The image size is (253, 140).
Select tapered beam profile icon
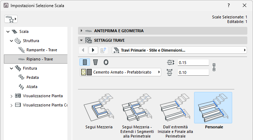tap(95, 62)
